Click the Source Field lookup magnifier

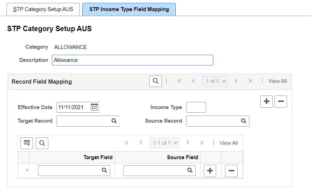(190, 171)
